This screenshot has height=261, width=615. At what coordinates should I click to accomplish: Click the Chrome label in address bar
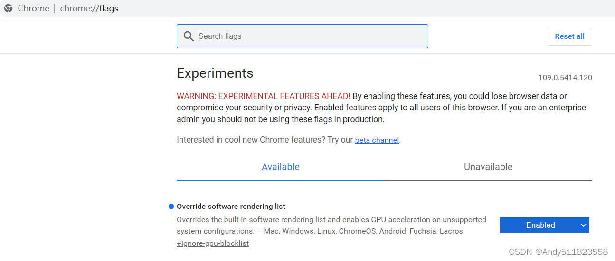tap(33, 8)
